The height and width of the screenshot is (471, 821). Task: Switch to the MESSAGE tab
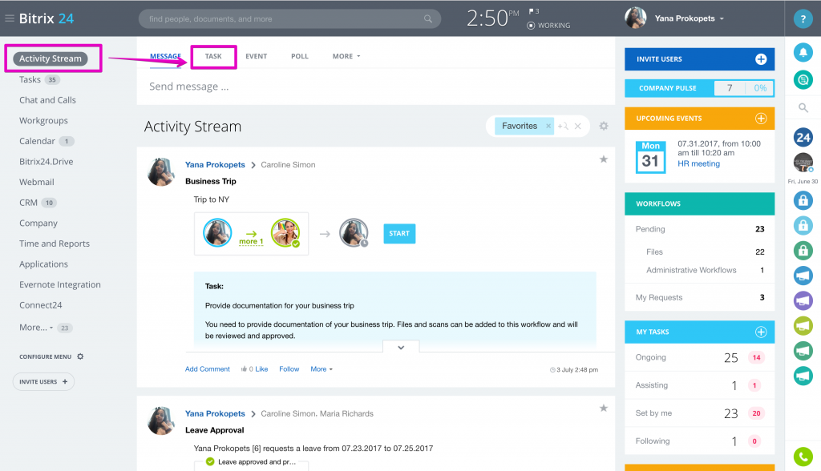pos(165,56)
